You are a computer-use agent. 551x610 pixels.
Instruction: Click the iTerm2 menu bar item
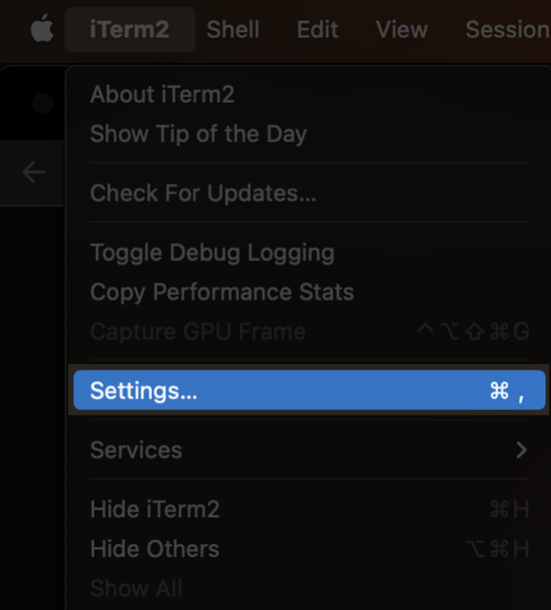click(129, 29)
